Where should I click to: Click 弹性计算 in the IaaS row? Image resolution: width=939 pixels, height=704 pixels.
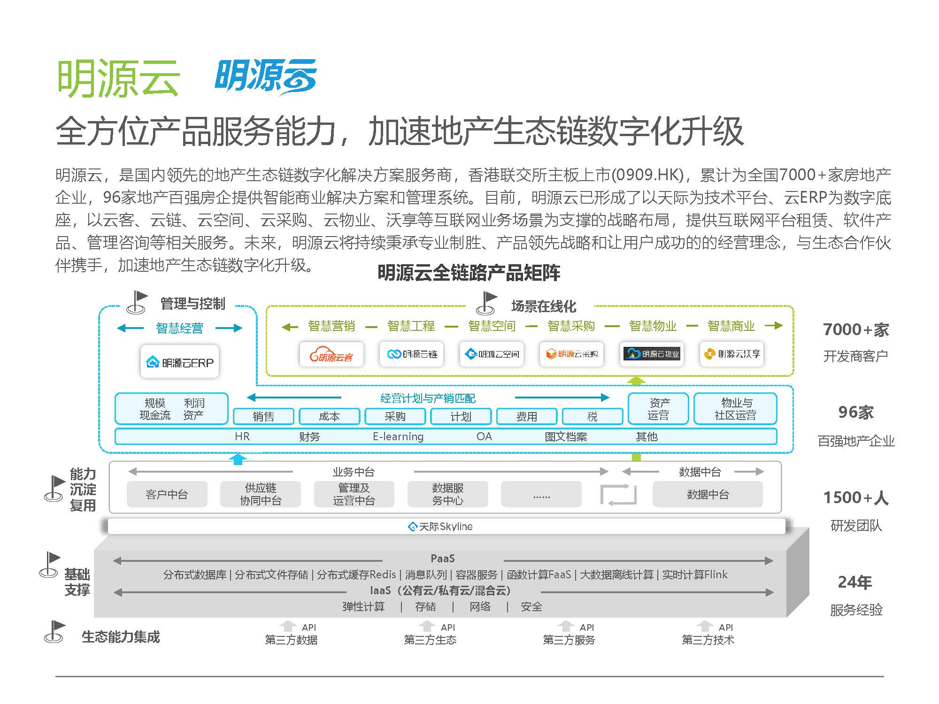coord(363,607)
